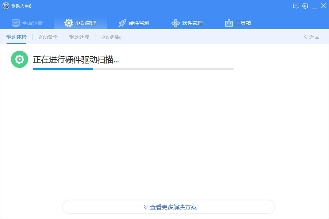Open 软件管理 via its icon

tap(175, 22)
